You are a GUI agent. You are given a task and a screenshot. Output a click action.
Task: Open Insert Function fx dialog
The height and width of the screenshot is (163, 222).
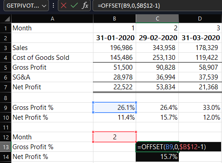pos(85,6)
